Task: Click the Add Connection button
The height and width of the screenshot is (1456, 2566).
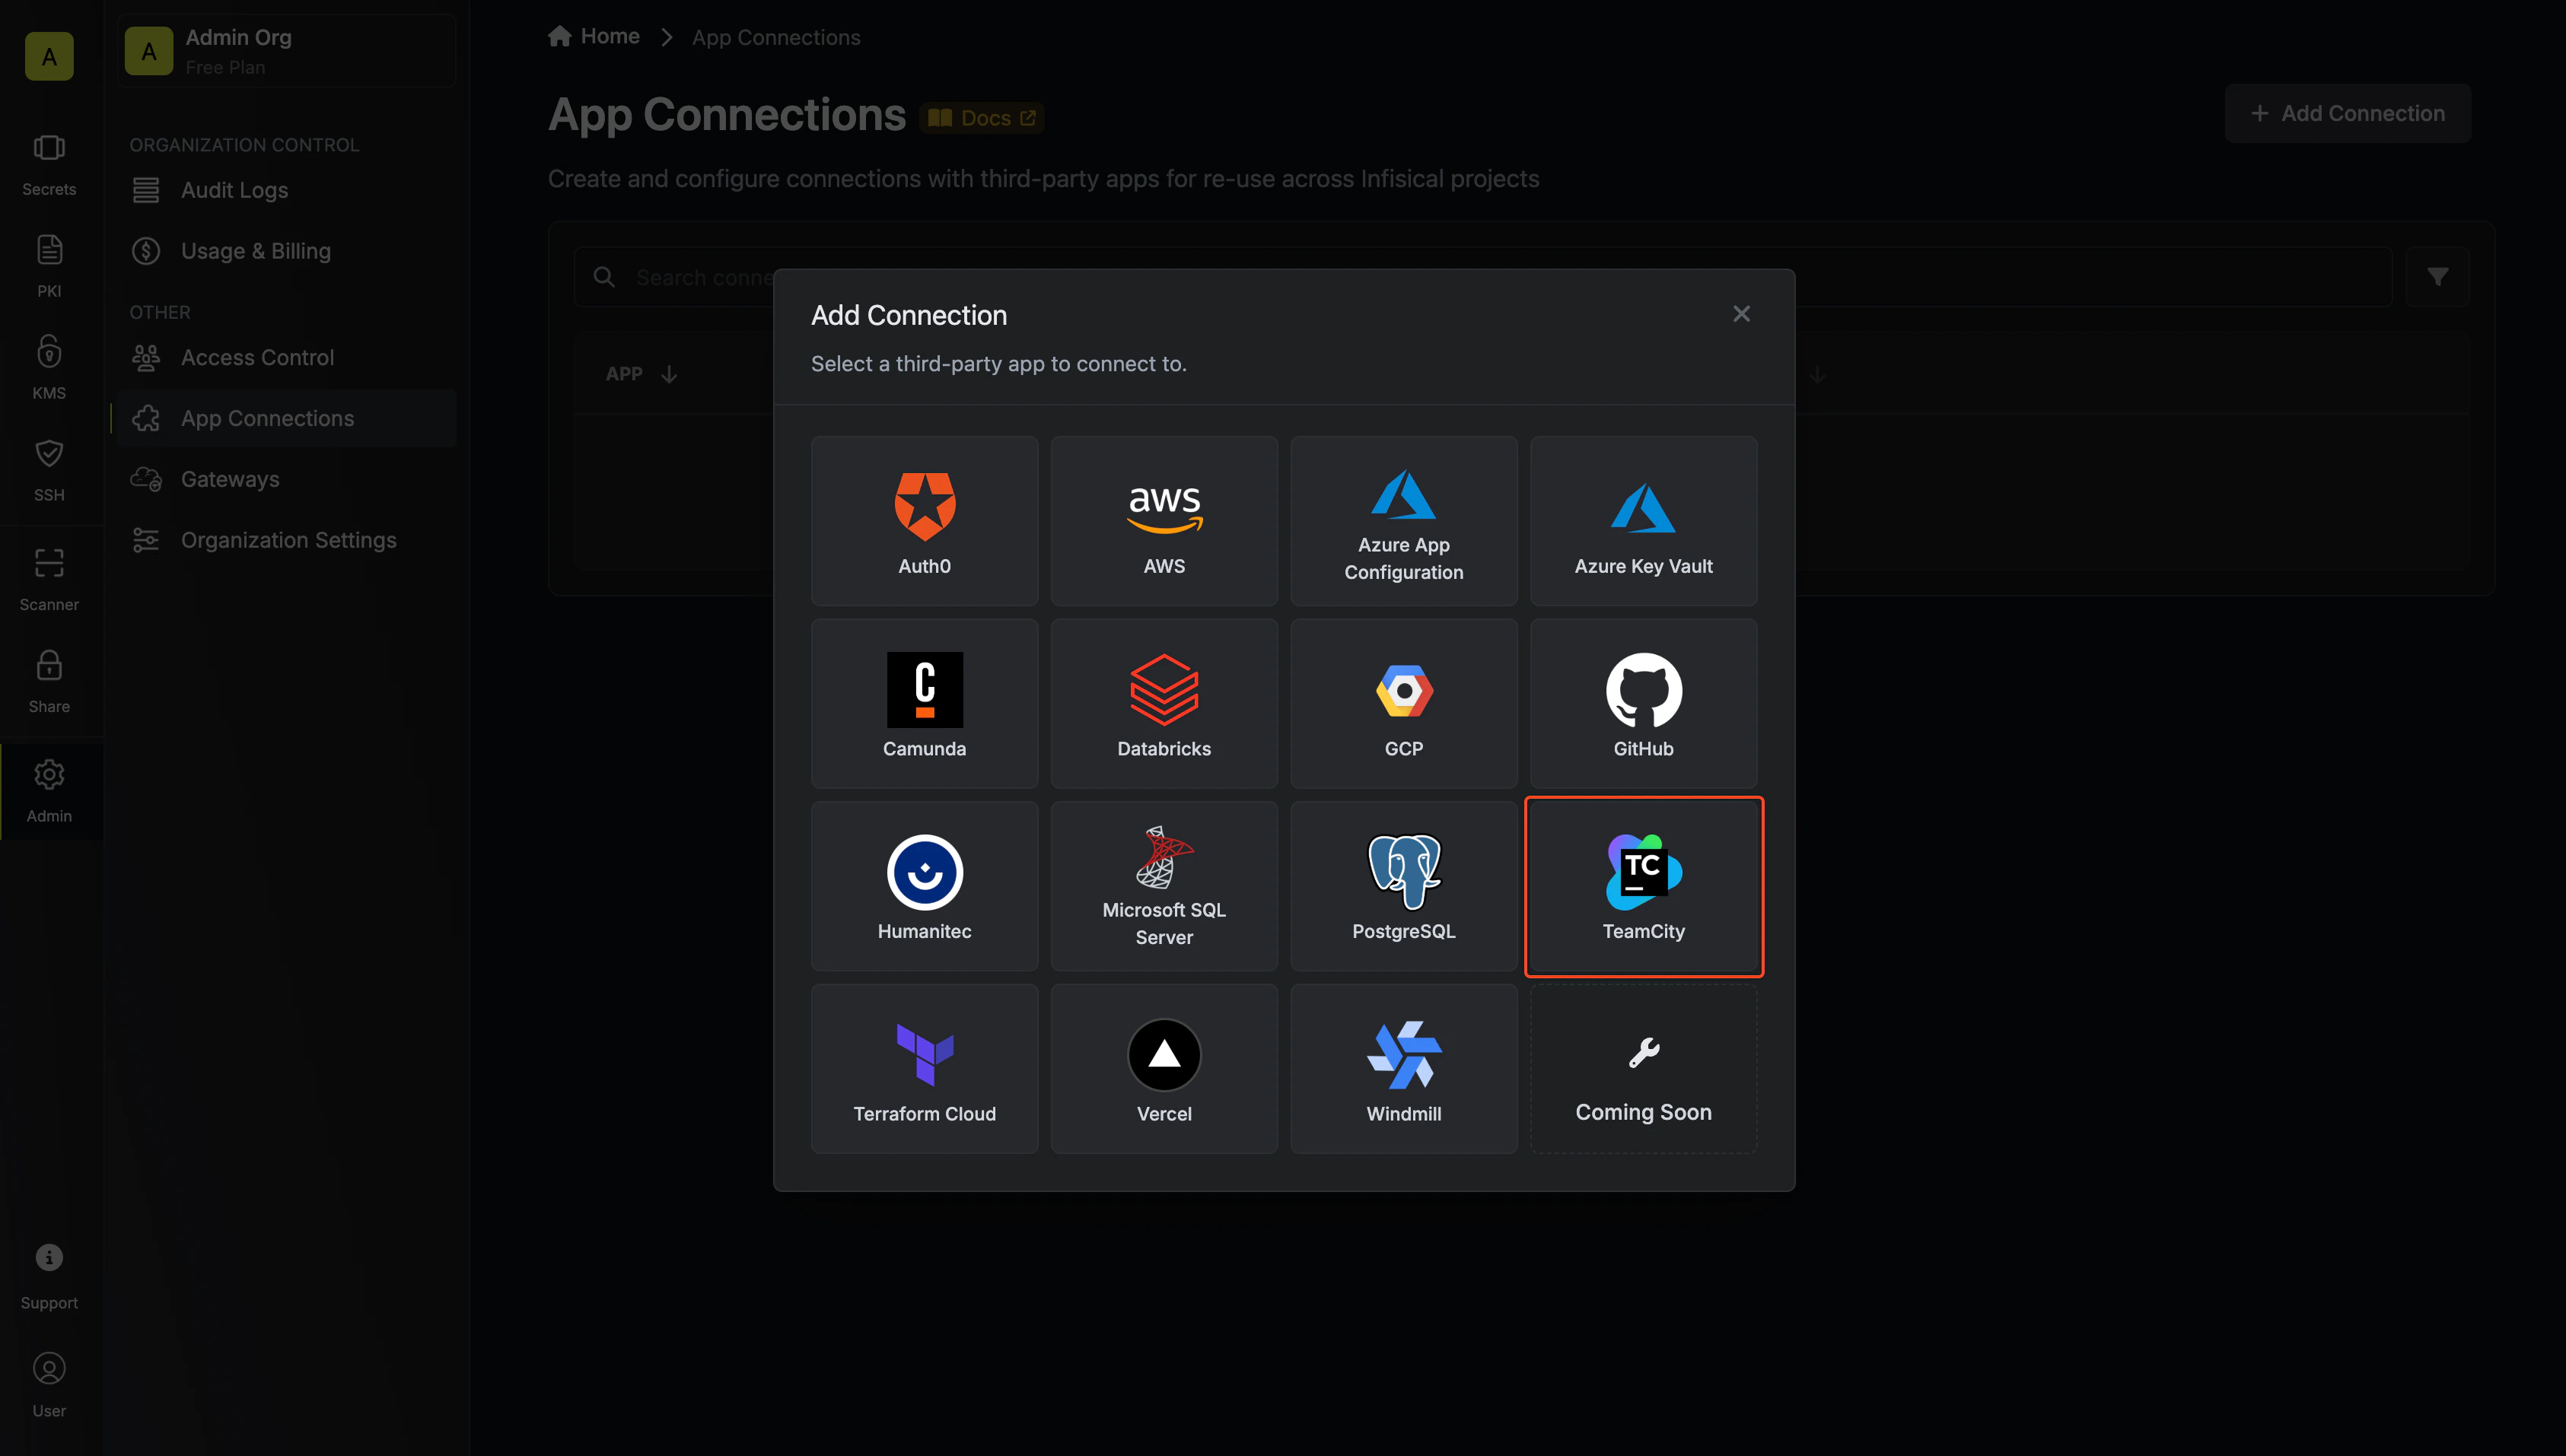Action: pos(2347,113)
